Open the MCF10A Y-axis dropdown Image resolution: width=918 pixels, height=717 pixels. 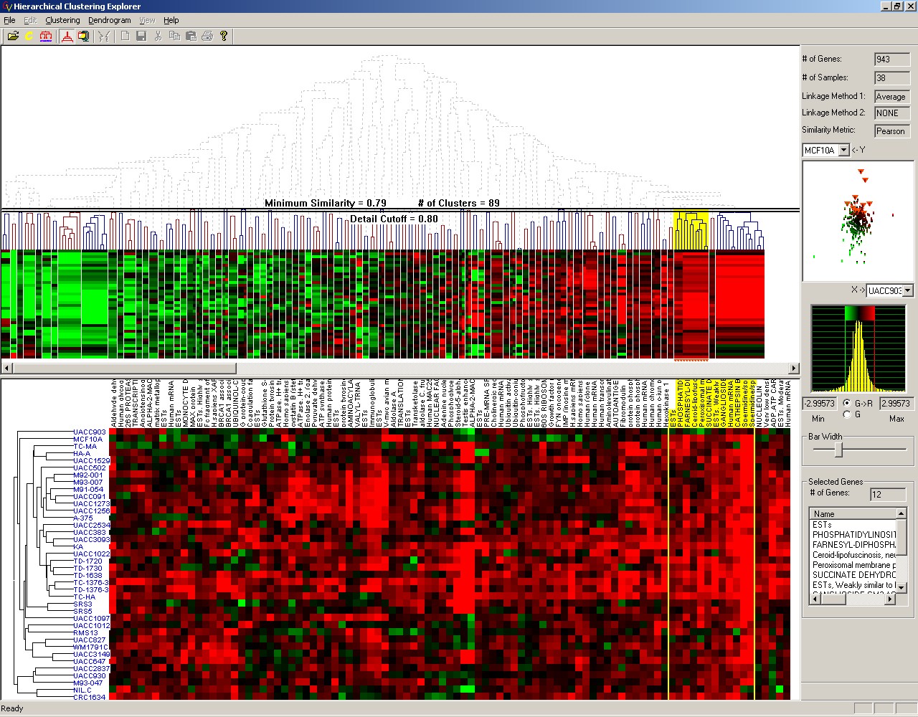point(843,150)
